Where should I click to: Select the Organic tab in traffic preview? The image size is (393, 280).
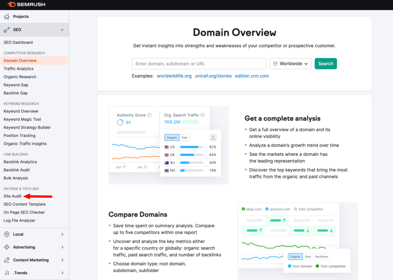click(x=172, y=138)
